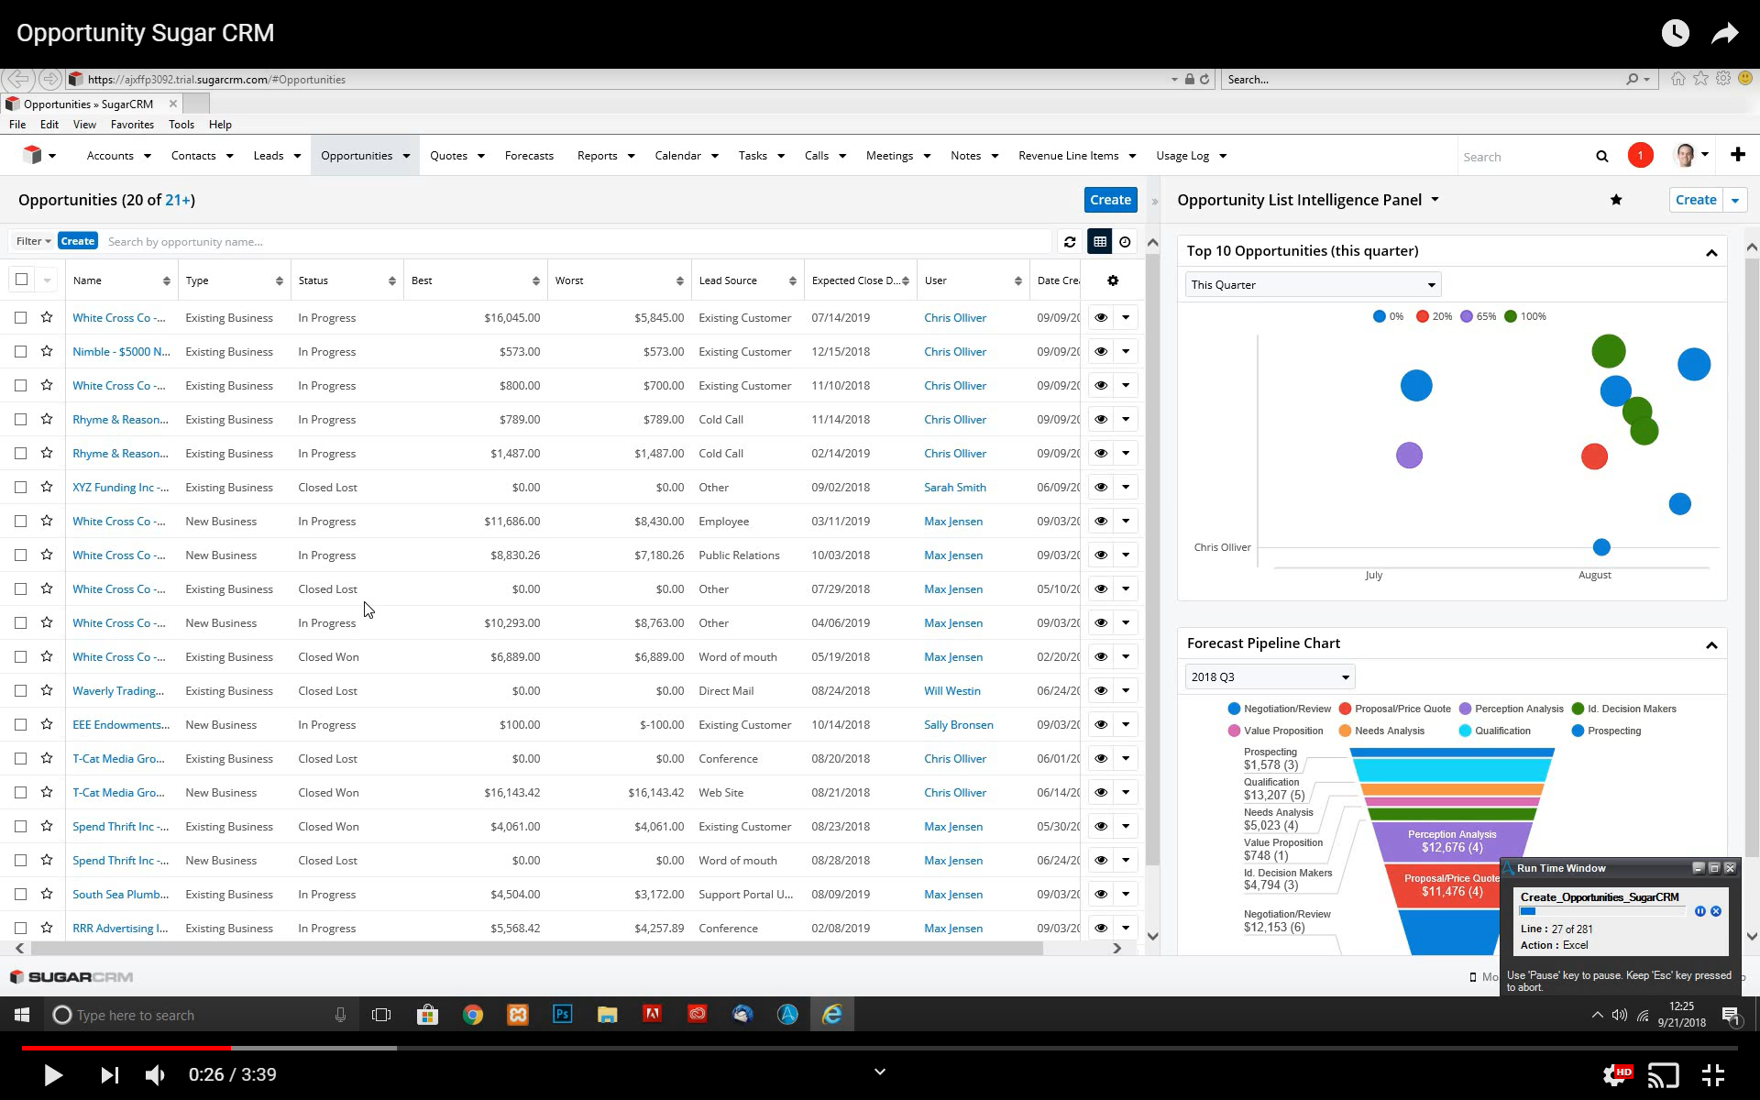Seek in the video progress bar

(x=880, y=1048)
